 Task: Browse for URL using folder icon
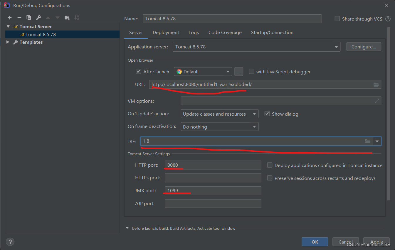(x=376, y=85)
